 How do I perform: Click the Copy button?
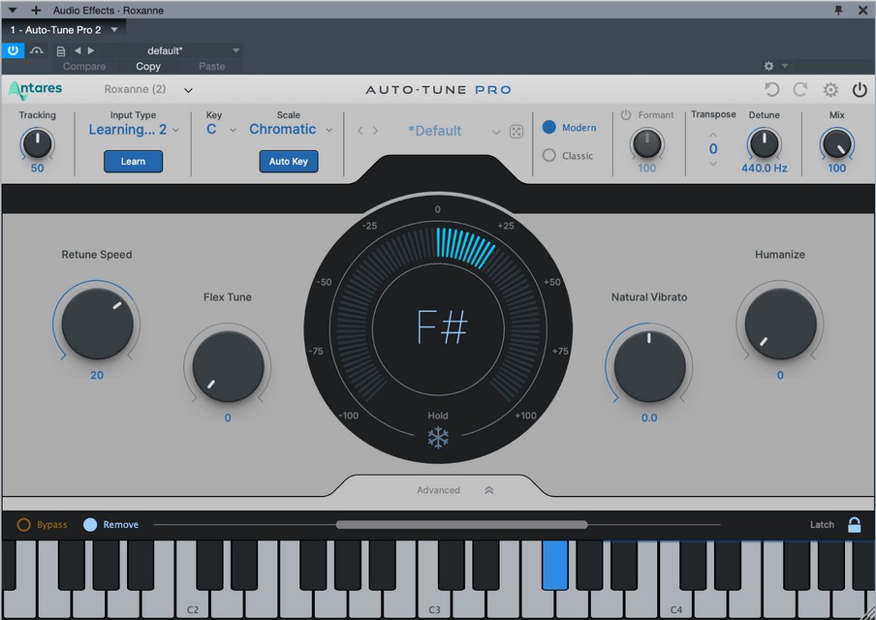148,66
